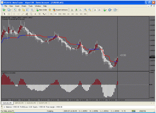Select the GBPUSD,M5 chart tab
The image size is (156, 113).
click(x=19, y=103)
